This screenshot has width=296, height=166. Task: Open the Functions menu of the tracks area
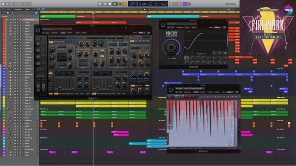(18, 9)
